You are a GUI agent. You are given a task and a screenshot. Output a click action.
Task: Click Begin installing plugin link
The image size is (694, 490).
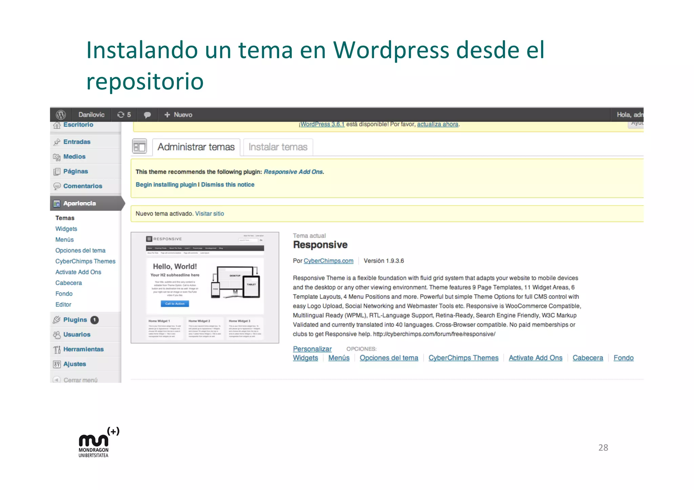(x=166, y=185)
